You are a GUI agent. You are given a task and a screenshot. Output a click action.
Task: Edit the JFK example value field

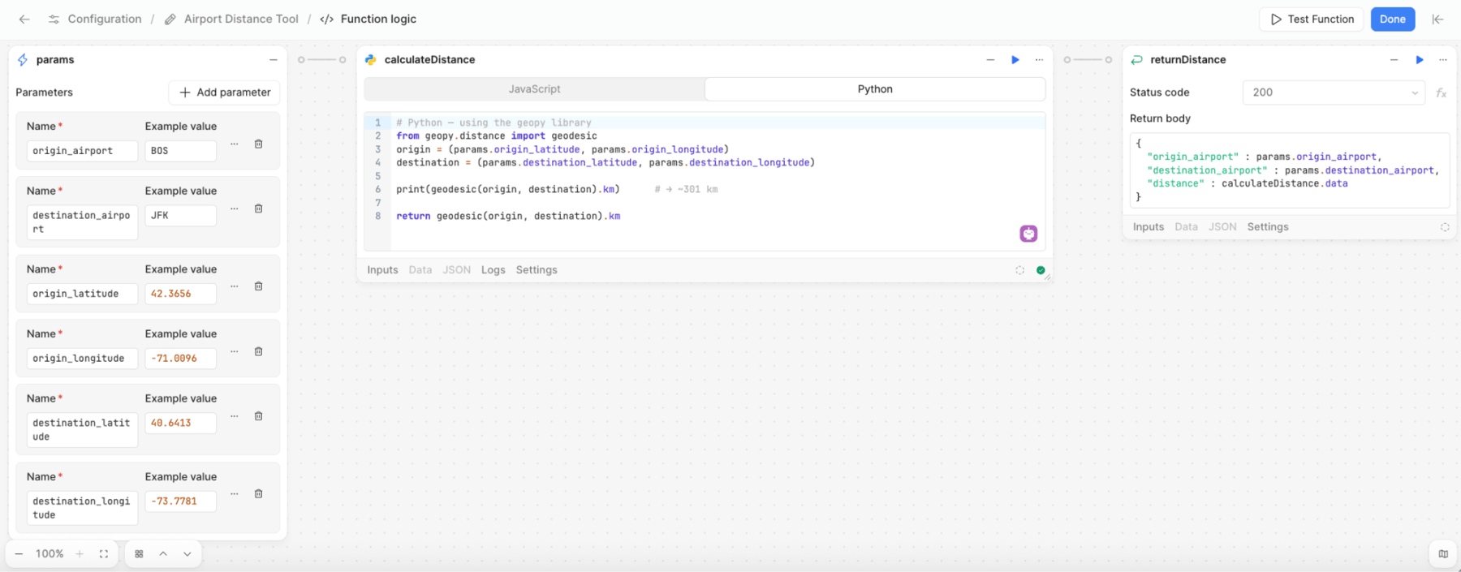pos(180,216)
